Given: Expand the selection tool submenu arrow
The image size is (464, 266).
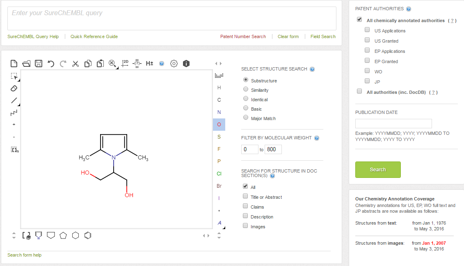Looking at the screenshot, I should click(18, 80).
